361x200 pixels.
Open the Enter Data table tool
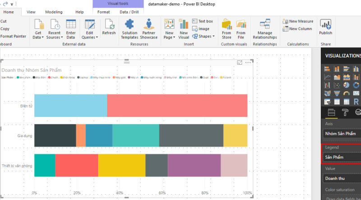pyautogui.click(x=71, y=29)
